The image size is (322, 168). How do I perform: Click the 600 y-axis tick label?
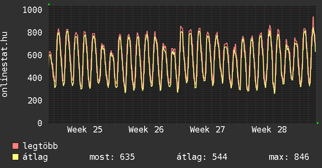point(35,55)
